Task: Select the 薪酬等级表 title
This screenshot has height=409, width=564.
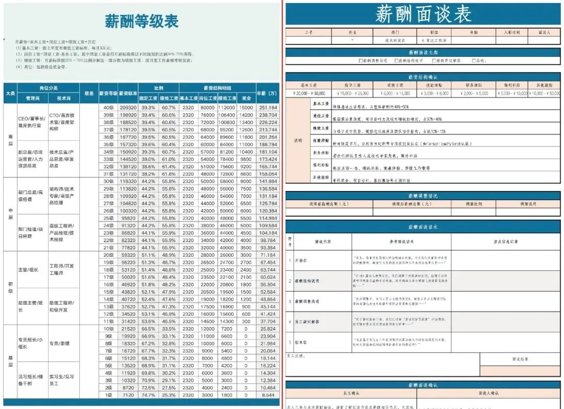Action: [141, 23]
